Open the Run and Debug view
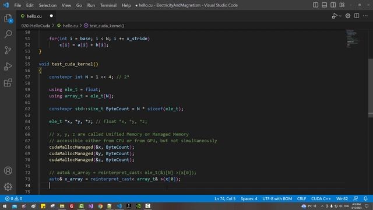Screen dimensions: 373x210 coord(8,66)
